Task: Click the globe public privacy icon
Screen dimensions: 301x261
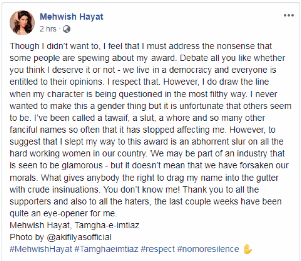Action: (67, 28)
